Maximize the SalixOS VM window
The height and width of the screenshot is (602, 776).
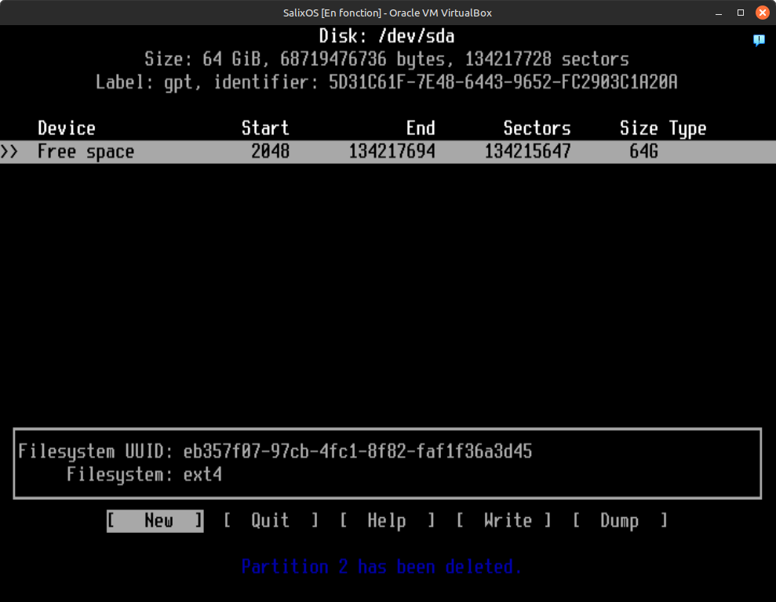click(x=741, y=13)
